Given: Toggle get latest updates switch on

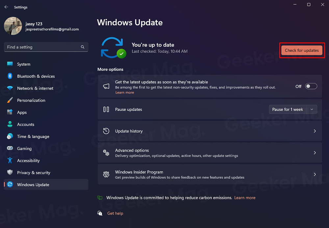Looking at the screenshot, I should click(311, 86).
